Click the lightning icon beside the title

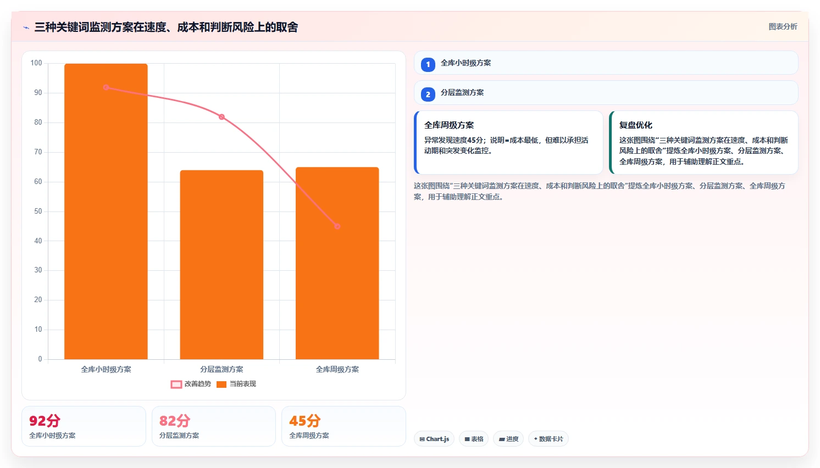tap(26, 27)
